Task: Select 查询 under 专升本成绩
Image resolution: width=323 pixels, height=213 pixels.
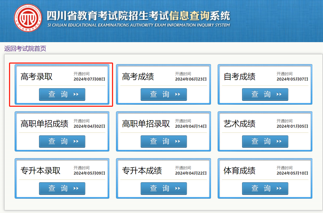Action: pyautogui.click(x=163, y=188)
